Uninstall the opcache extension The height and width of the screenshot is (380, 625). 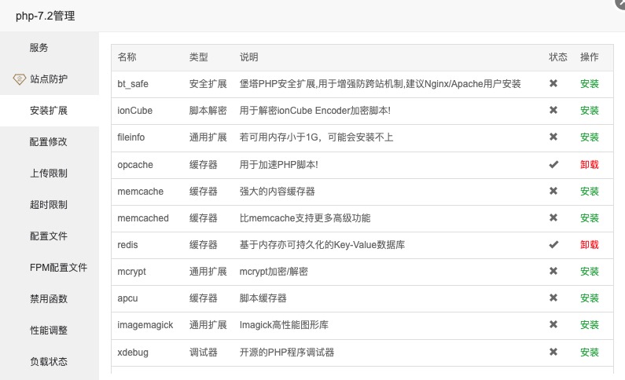pyautogui.click(x=589, y=165)
